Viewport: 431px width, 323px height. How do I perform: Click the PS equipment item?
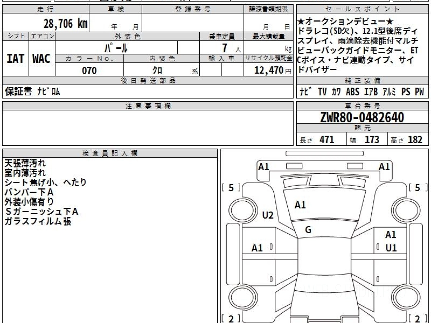coord(406,92)
